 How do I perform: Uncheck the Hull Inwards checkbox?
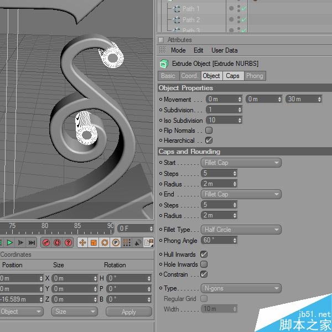point(204,254)
